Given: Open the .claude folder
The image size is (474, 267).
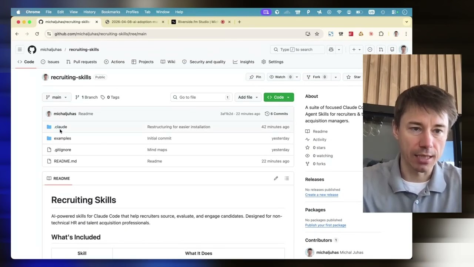Looking at the screenshot, I should click(x=60, y=127).
